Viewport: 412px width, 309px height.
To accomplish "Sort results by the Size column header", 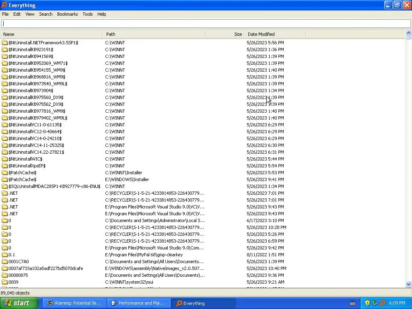I will (x=225, y=34).
